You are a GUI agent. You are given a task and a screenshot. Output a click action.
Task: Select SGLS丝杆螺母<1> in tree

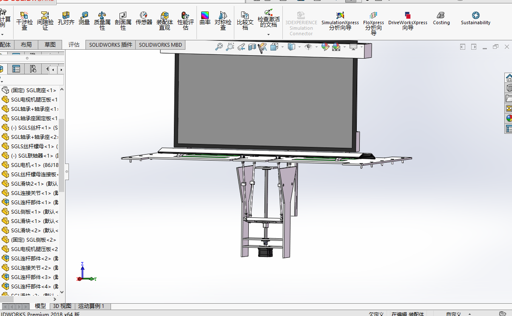pyautogui.click(x=29, y=146)
